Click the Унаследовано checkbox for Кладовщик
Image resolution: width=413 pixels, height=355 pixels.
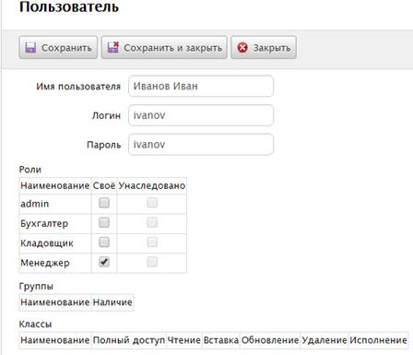point(152,243)
